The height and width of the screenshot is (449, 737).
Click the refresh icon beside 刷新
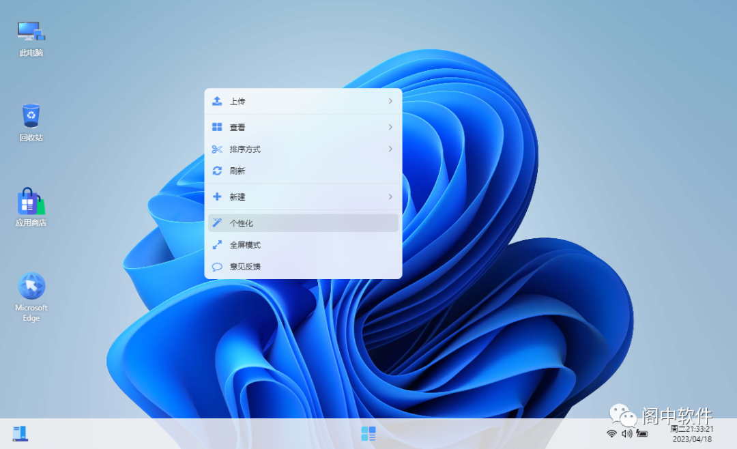coord(217,171)
